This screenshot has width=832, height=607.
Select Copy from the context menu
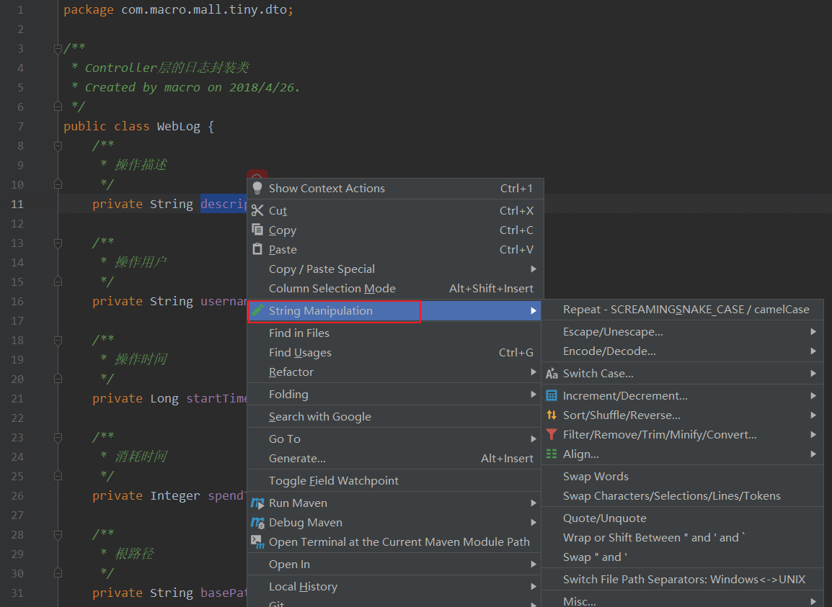(x=395, y=230)
